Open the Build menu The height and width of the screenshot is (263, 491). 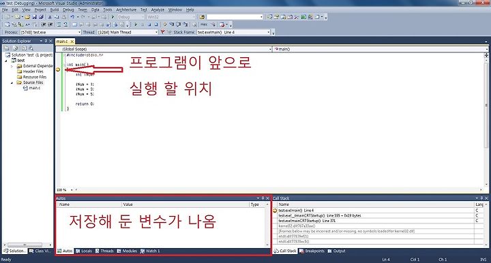click(55, 10)
